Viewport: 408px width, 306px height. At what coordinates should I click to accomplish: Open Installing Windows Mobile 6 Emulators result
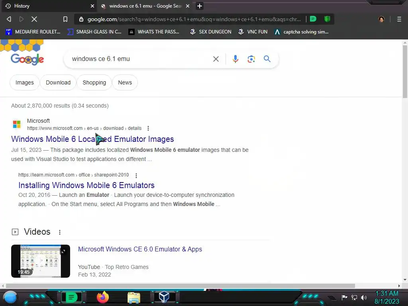pos(86,185)
